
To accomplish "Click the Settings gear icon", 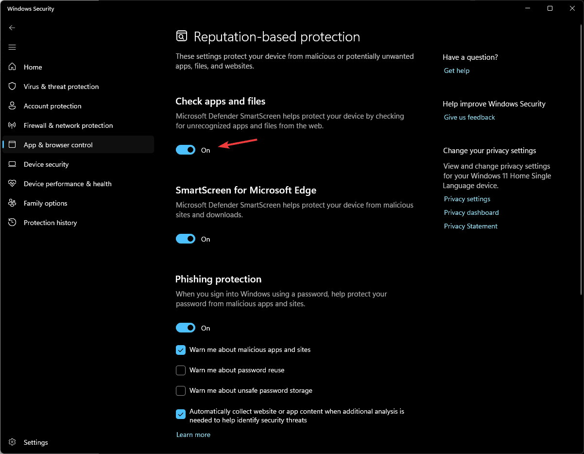I will point(13,442).
